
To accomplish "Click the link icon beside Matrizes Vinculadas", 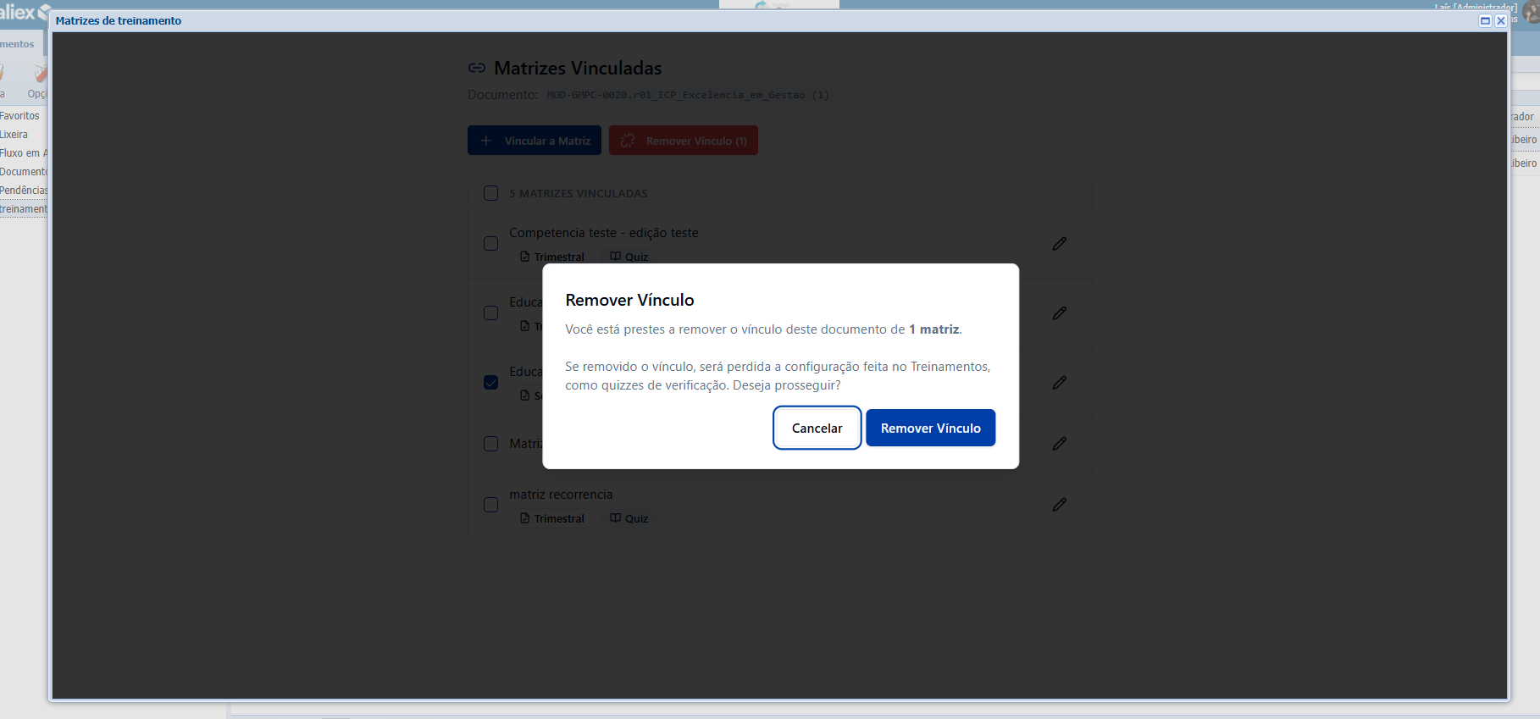I will (477, 69).
